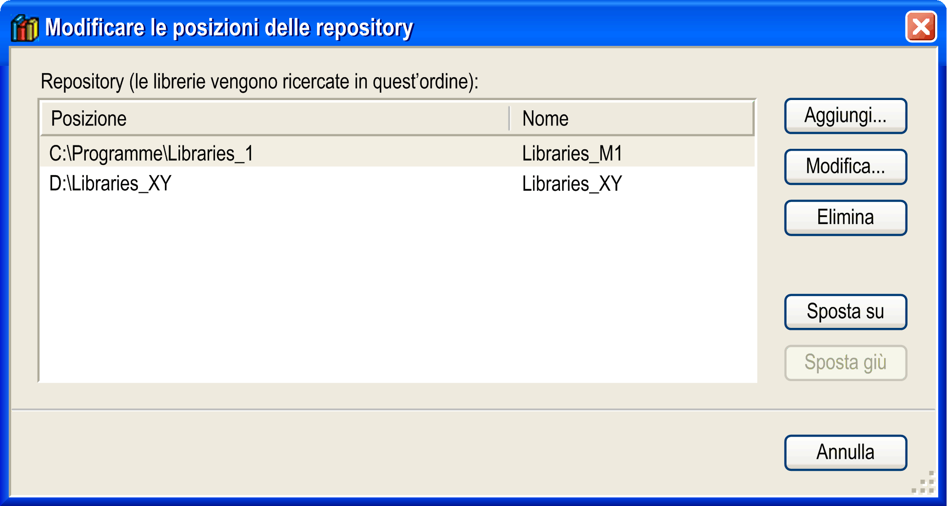Move the repository up with Sposta su
Viewport: 947px width, 506px height.
(x=845, y=311)
